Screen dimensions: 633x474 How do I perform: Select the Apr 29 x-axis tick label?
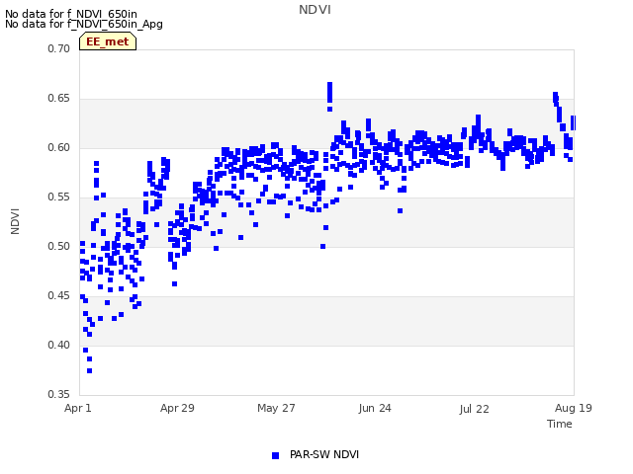(x=177, y=408)
